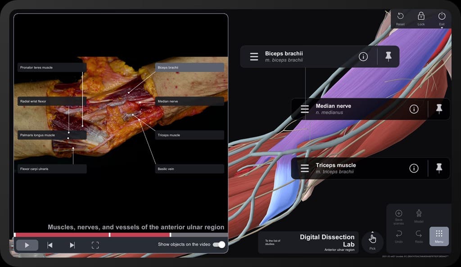
Task: Expand the Biceps brachii hamburger menu
Action: [254, 56]
